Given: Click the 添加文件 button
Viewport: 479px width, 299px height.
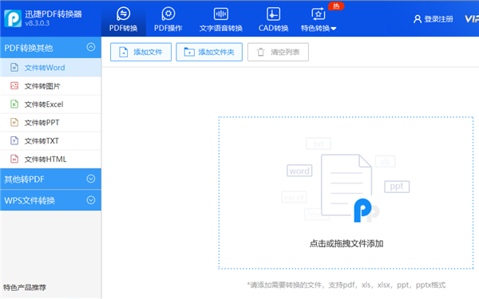Looking at the screenshot, I should click(141, 52).
